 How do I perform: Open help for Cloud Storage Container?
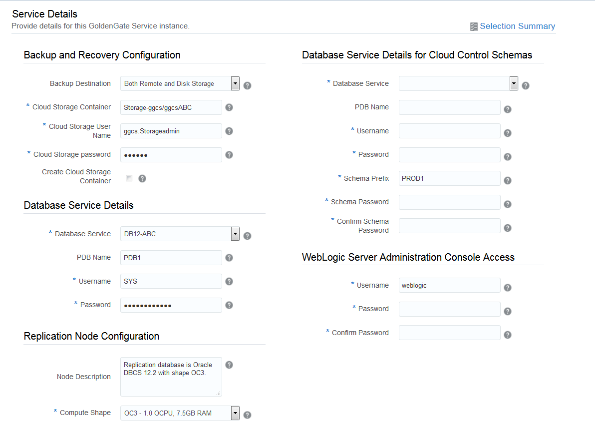229,107
